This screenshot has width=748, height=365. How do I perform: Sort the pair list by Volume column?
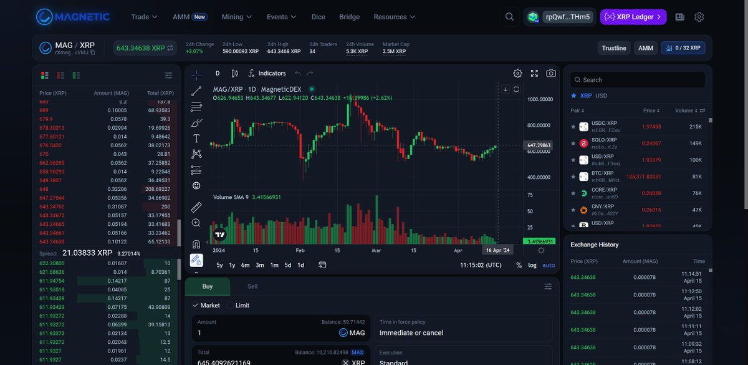(687, 110)
